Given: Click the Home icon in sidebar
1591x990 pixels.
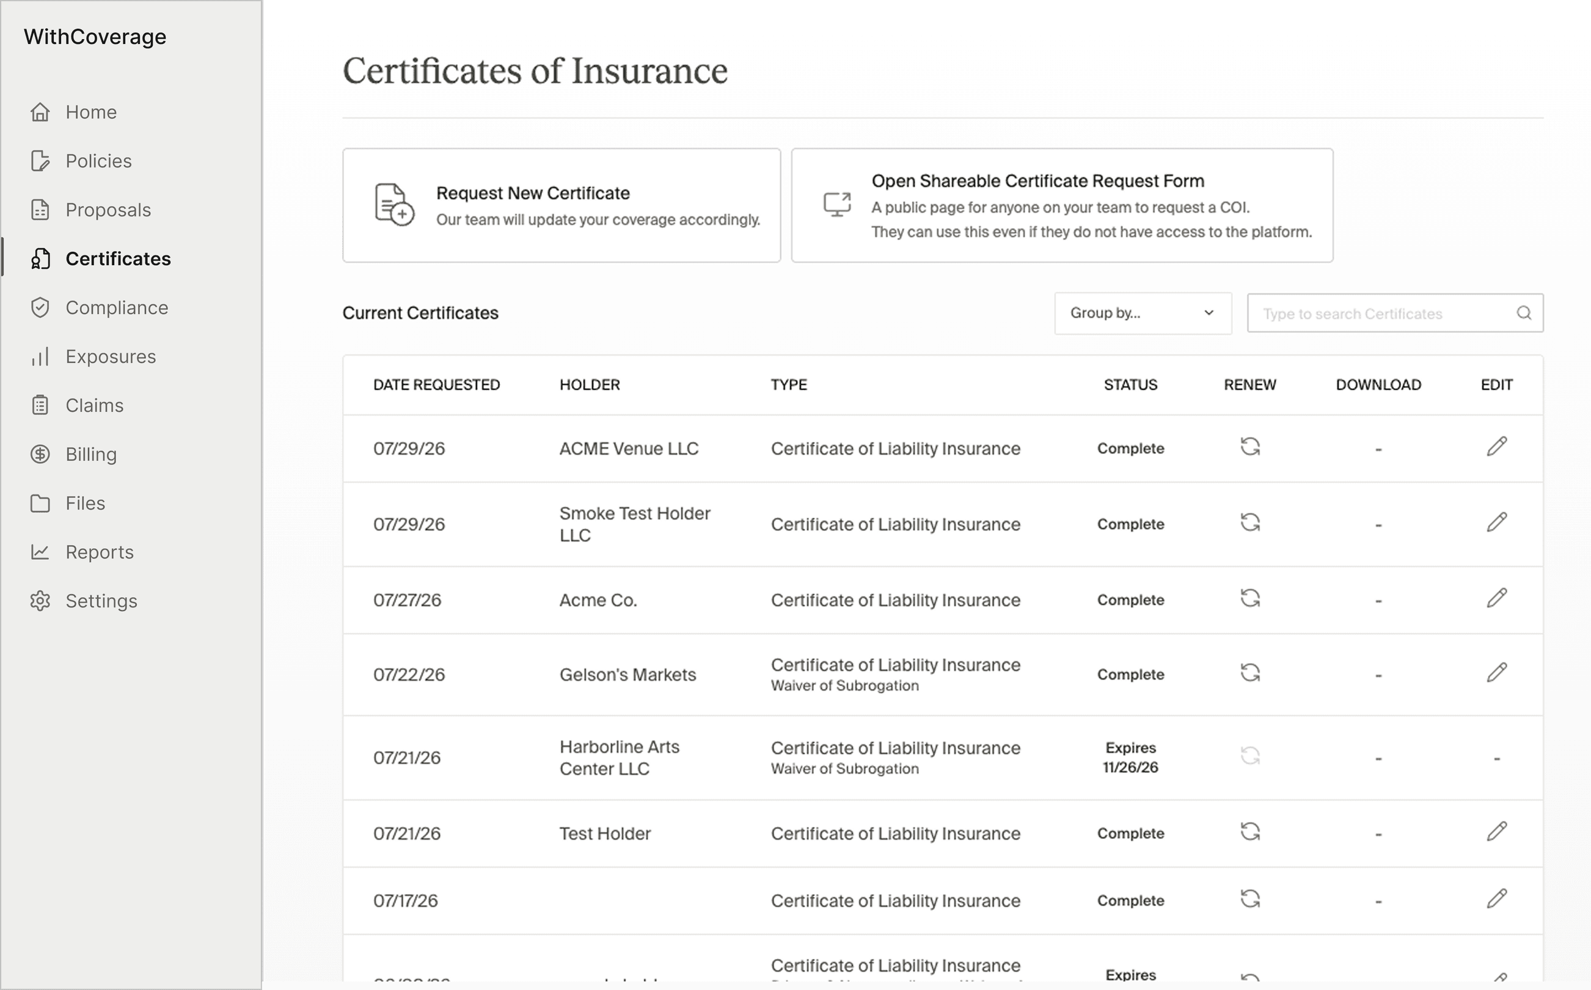Looking at the screenshot, I should (40, 112).
